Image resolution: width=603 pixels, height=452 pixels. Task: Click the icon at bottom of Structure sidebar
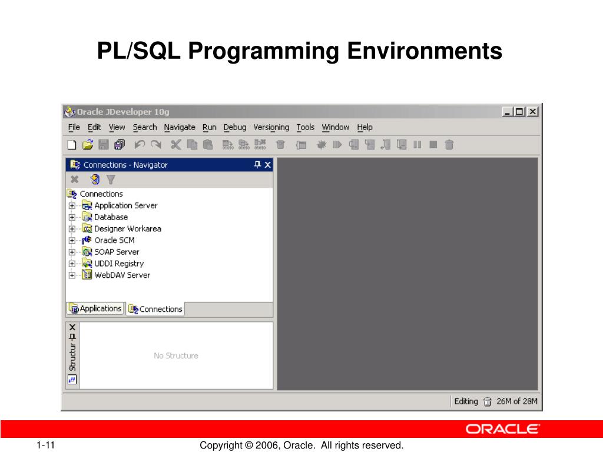click(72, 380)
